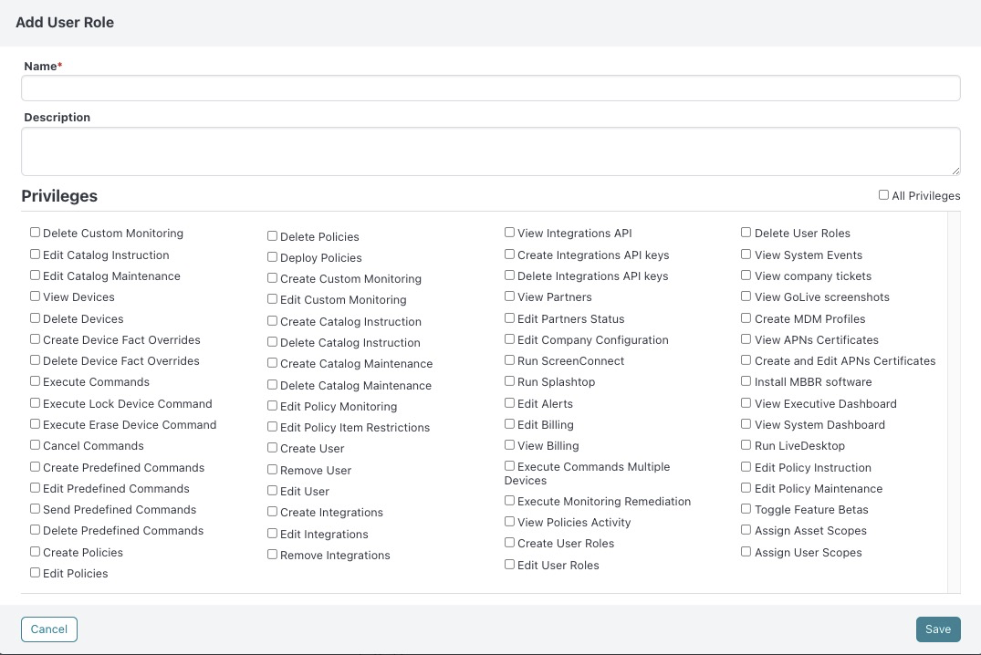This screenshot has width=981, height=655.
Task: Check the Delete Custom Monitoring privilege
Action: (35, 233)
